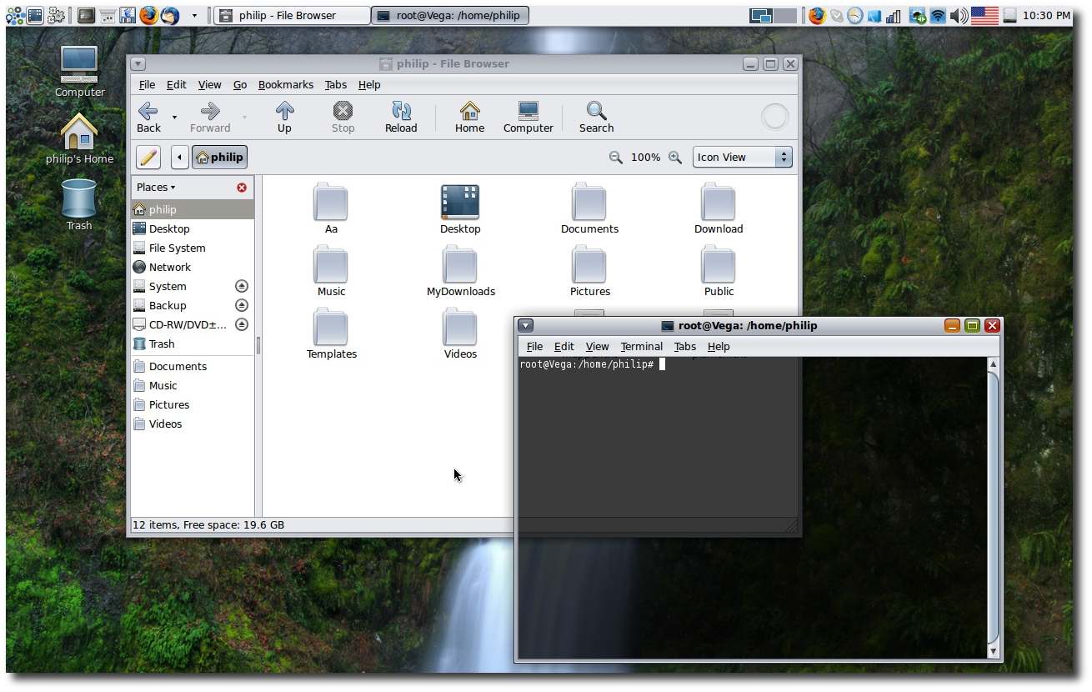The image size is (1092, 692).
Task: Click the 10:30 PM clock
Action: [x=1046, y=15]
